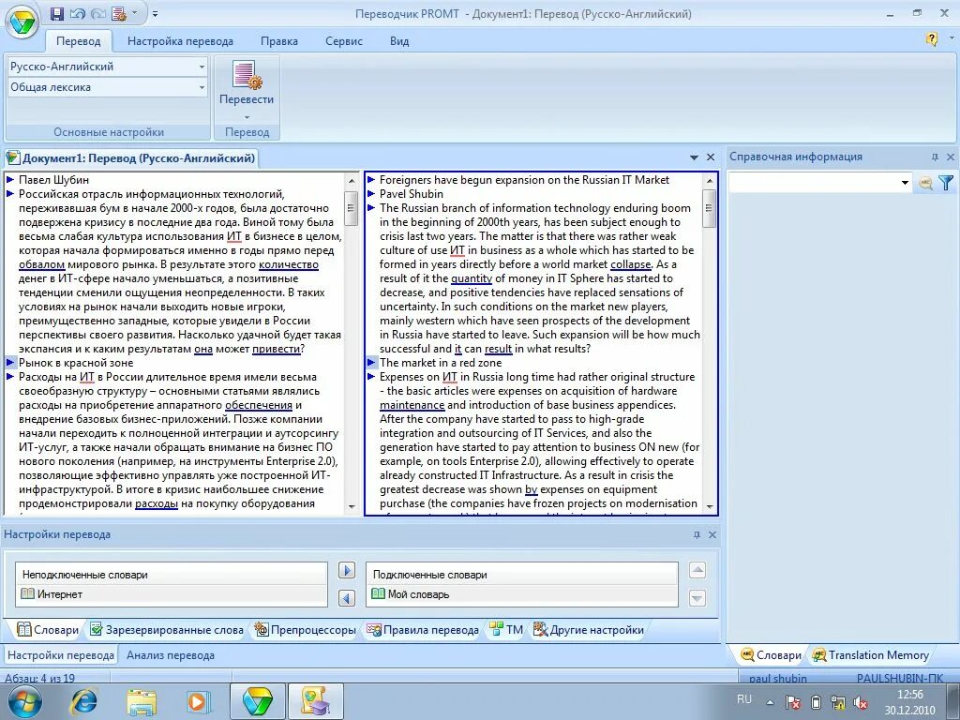Save document with the floppy disk icon
The image size is (960, 720).
57,13
